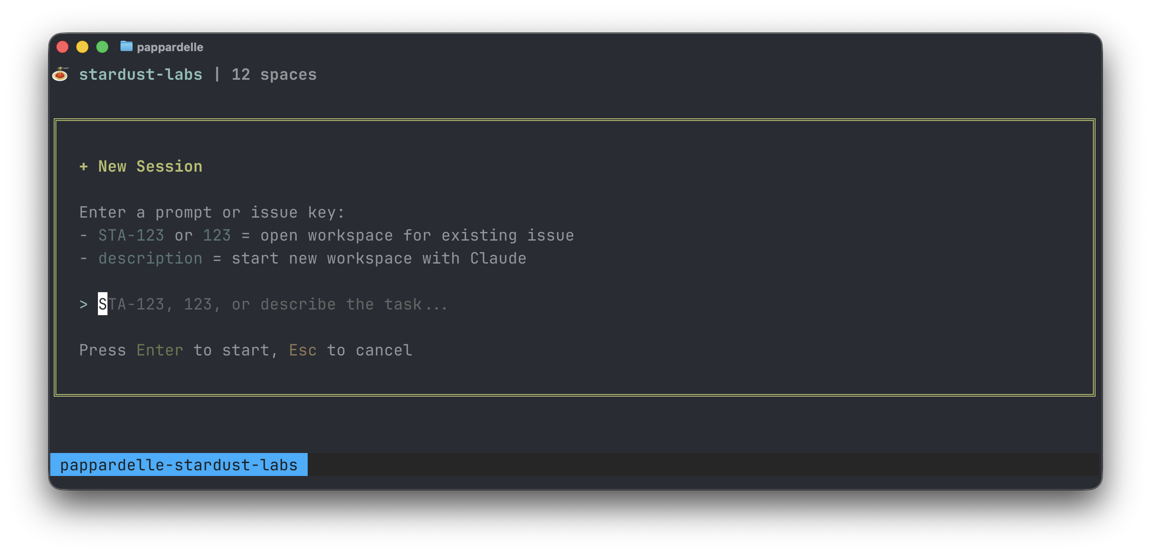Click the Esc cancel hint label
Viewport: 1151px width, 554px height.
click(x=302, y=350)
